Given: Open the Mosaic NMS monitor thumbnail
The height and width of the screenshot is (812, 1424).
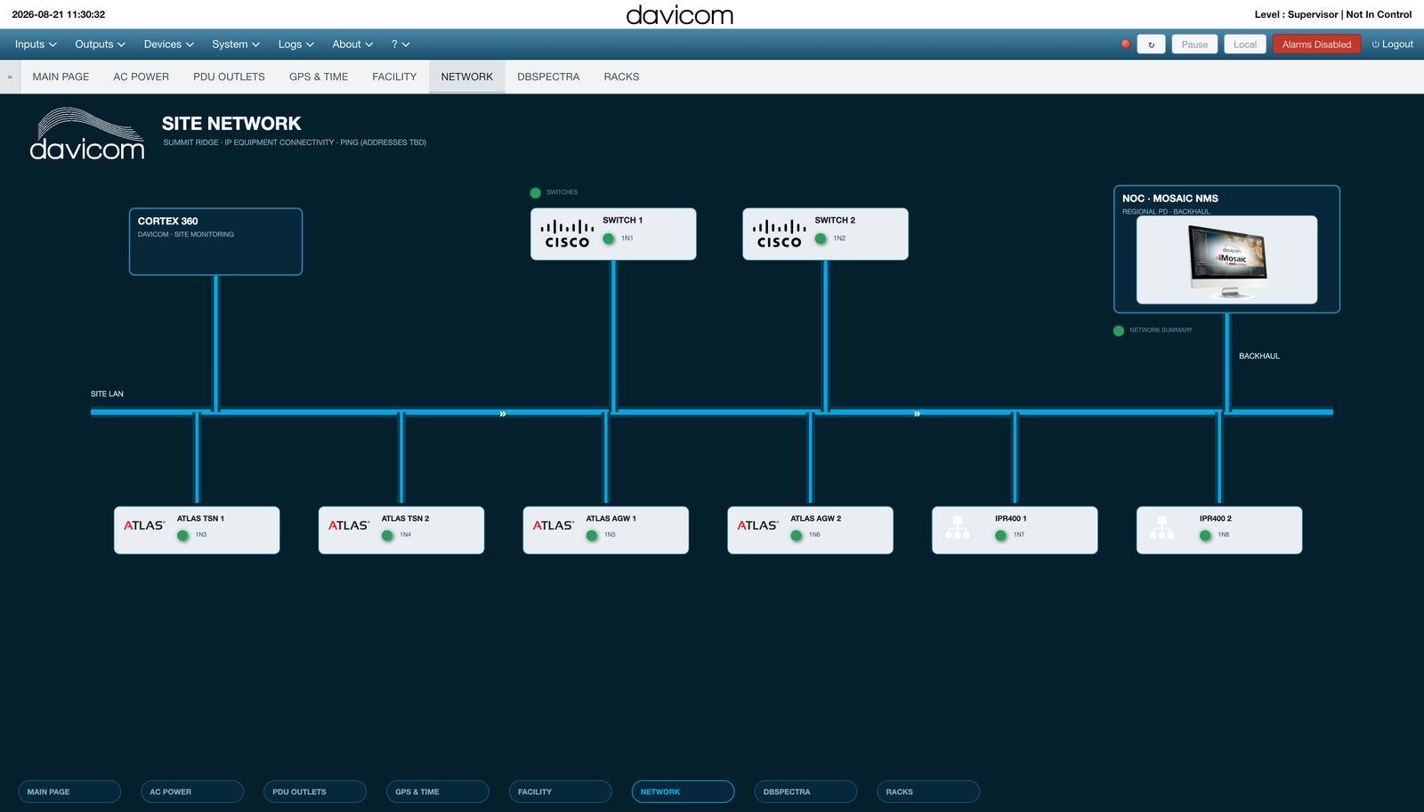Looking at the screenshot, I should [x=1227, y=260].
